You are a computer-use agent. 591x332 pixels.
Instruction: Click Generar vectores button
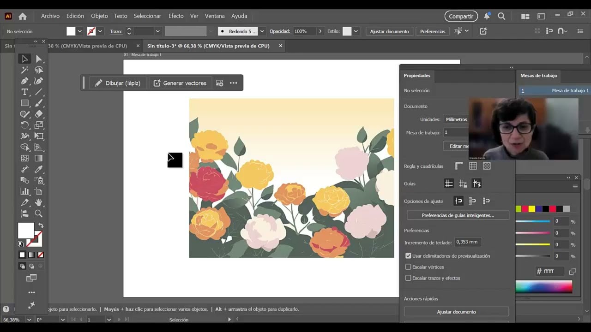(180, 83)
